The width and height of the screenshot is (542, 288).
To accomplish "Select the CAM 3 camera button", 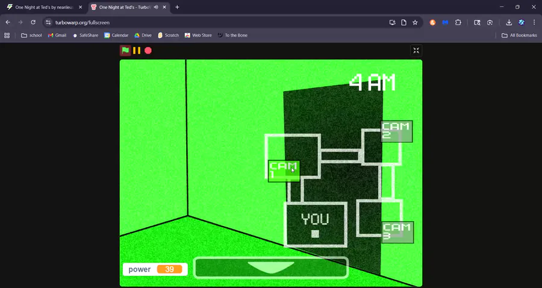I will [398, 233].
